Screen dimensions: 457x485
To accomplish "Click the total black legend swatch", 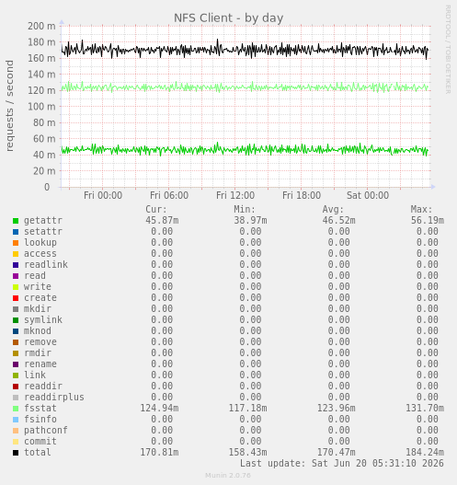I will click(x=16, y=453).
